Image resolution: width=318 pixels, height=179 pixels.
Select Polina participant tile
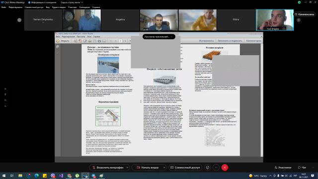[236, 20]
